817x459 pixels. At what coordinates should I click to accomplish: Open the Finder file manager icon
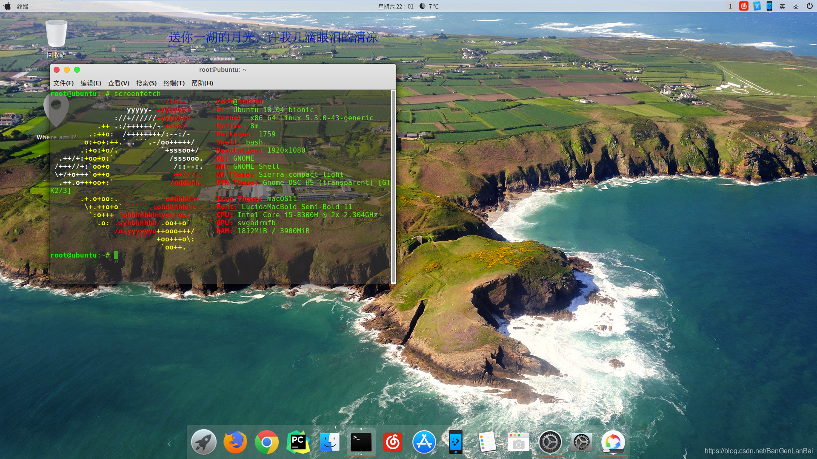point(330,442)
